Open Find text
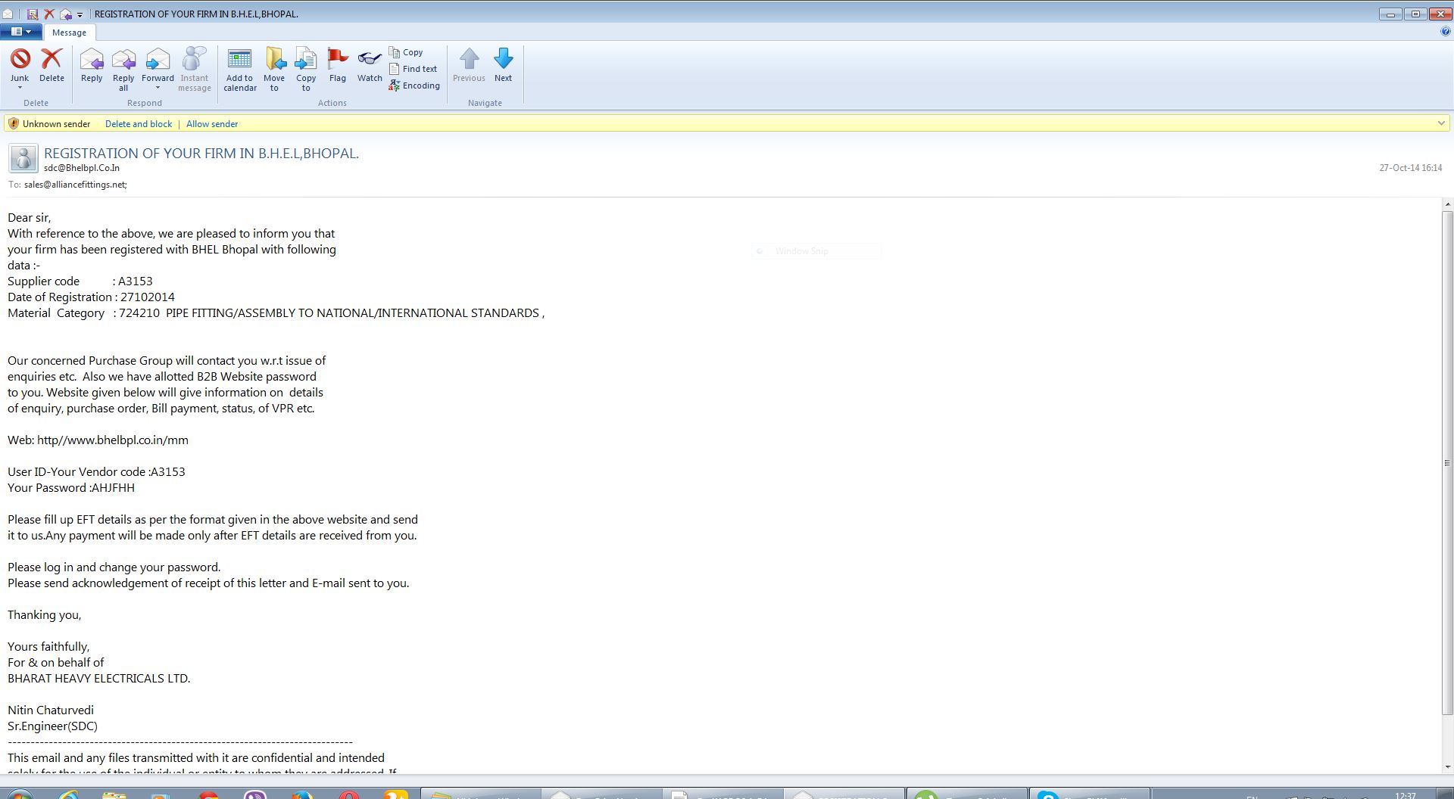This screenshot has height=799, width=1454. point(413,69)
